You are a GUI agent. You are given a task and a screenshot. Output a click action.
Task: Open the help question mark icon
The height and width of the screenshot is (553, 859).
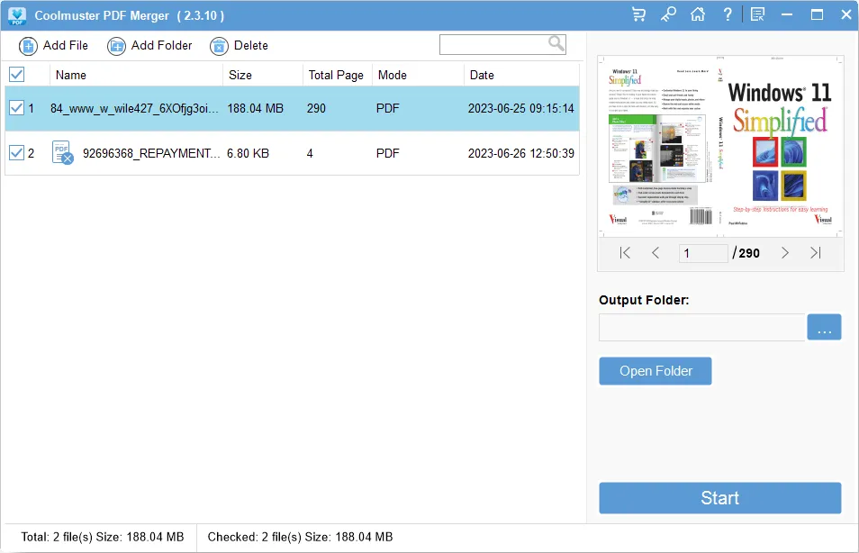[x=727, y=14]
